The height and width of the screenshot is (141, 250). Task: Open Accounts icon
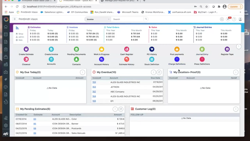(x=51, y=59)
